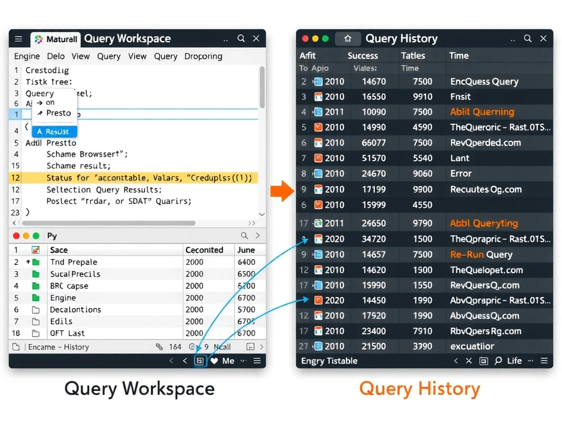The height and width of the screenshot is (421, 562).
Task: Click search icon in Query History title bar
Action: click(527, 38)
